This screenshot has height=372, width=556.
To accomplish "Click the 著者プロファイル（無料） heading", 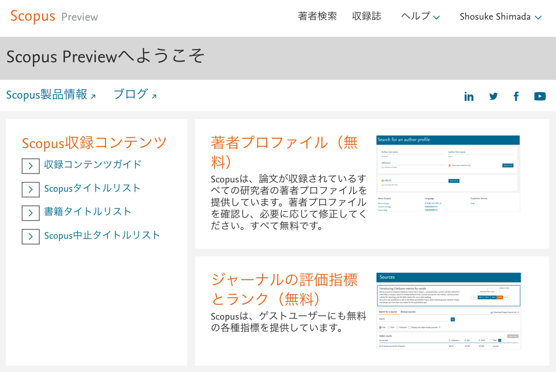I will click(284, 152).
